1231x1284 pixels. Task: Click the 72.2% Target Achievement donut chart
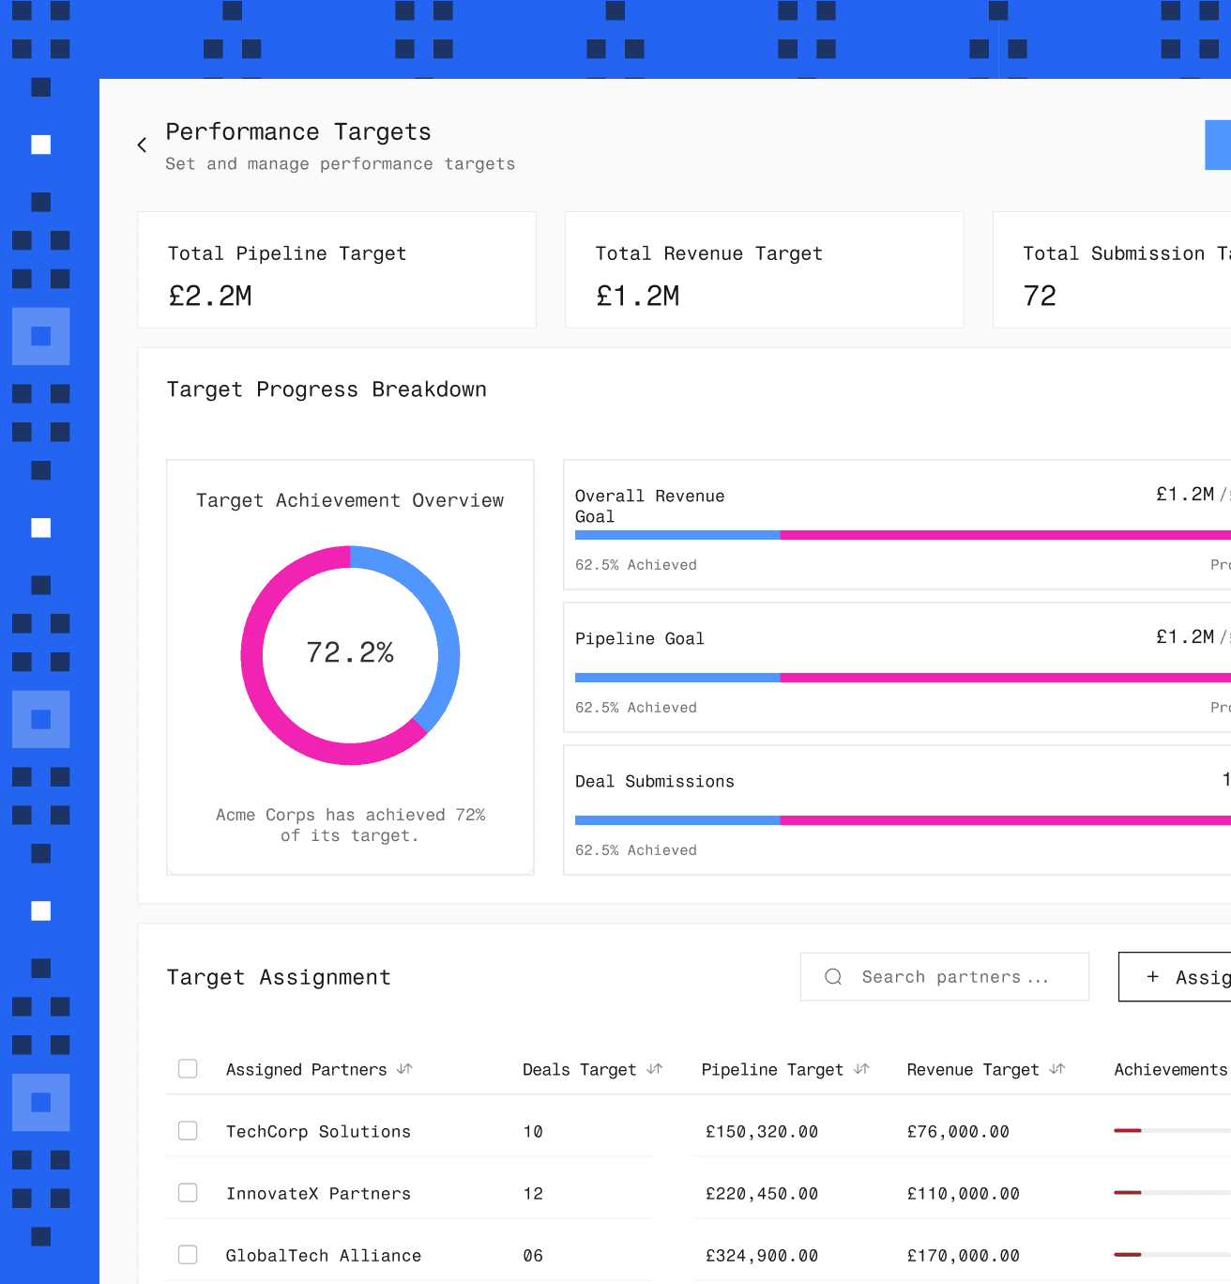click(350, 653)
